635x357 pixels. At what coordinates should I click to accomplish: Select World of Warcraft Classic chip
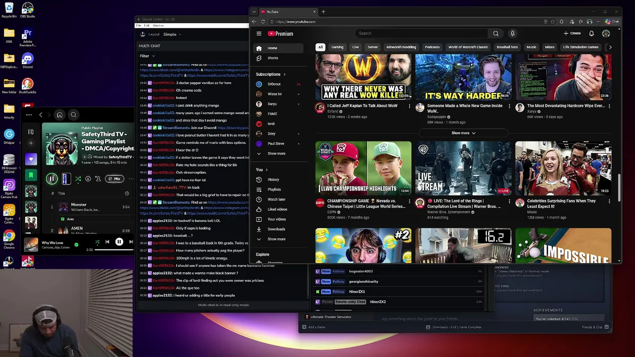468,47
